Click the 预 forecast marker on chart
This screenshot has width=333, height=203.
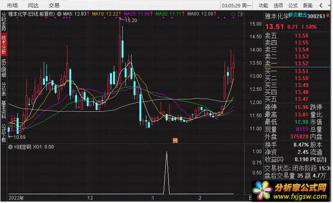click(x=175, y=140)
